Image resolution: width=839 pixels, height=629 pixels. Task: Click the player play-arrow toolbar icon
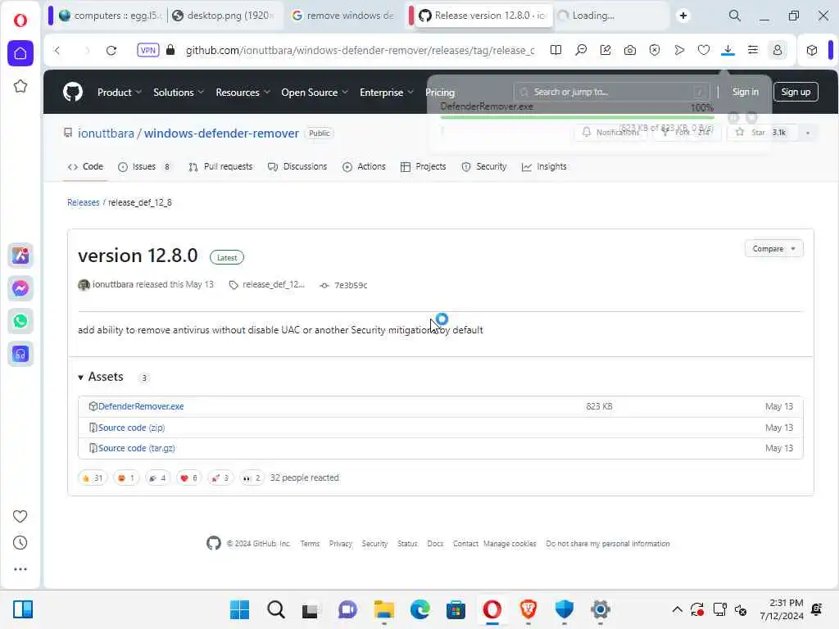pyautogui.click(x=679, y=50)
